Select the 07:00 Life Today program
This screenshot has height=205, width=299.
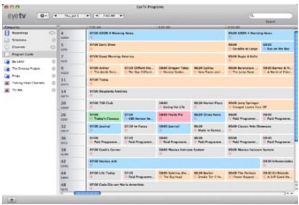pos(105,175)
